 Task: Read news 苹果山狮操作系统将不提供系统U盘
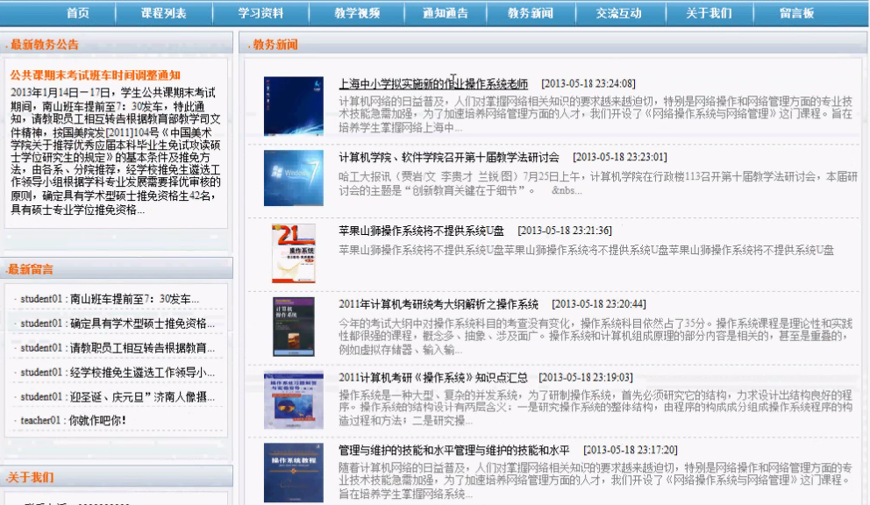(421, 231)
